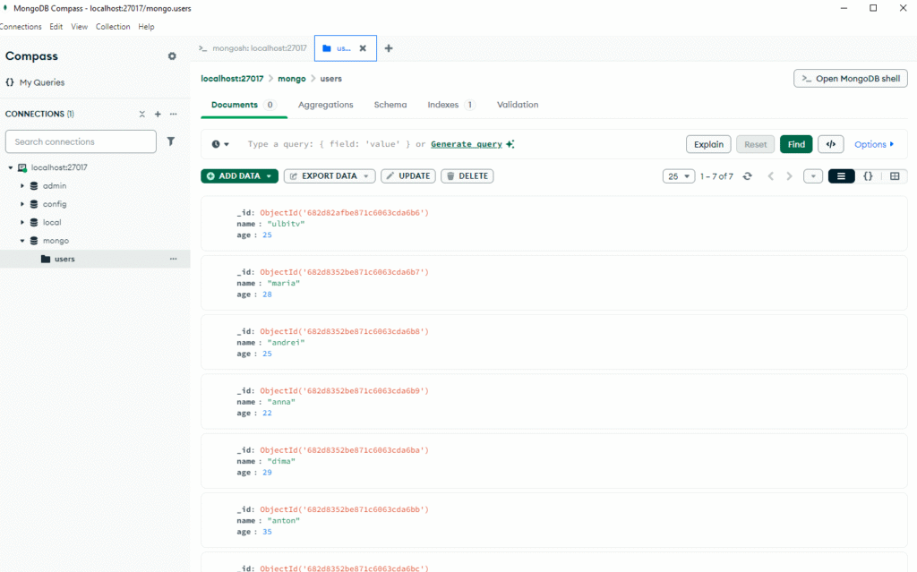
Task: Click the ObjectId of anton's document
Action: (345, 509)
